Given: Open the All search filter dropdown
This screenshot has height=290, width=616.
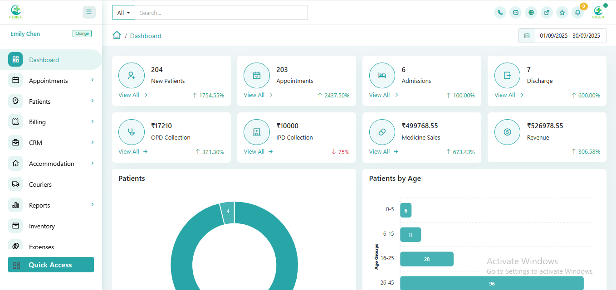Looking at the screenshot, I should pos(123,13).
